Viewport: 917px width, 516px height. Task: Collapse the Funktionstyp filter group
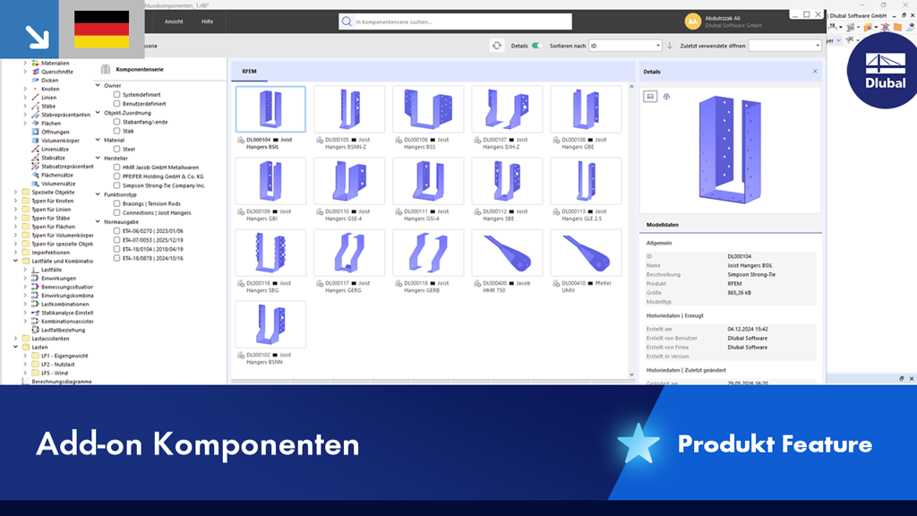[x=98, y=194]
